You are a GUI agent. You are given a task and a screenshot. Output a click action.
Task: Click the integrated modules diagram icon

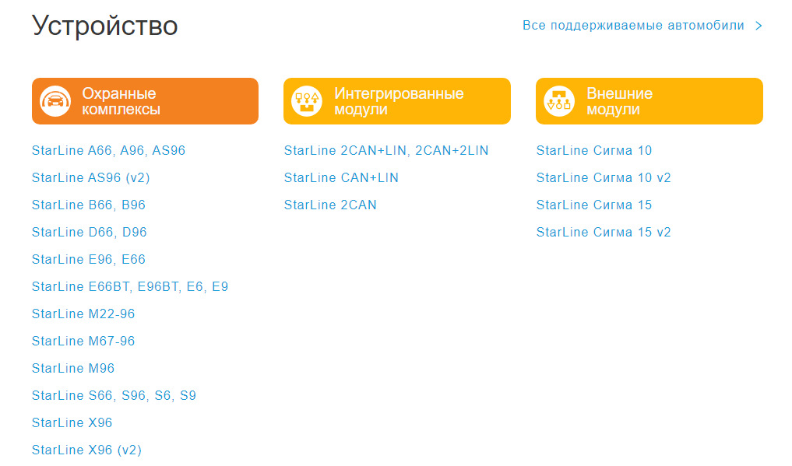[x=307, y=101]
